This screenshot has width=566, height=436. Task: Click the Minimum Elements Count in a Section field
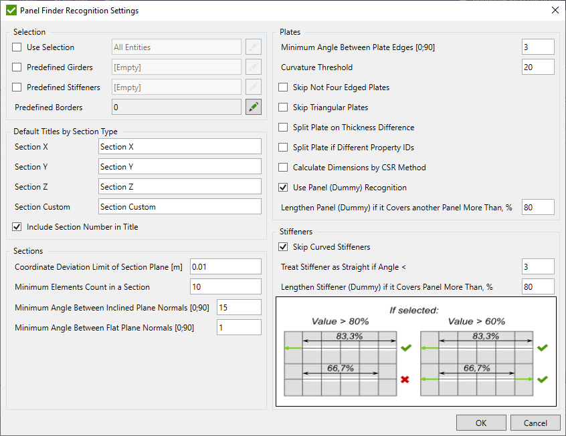[x=225, y=286]
